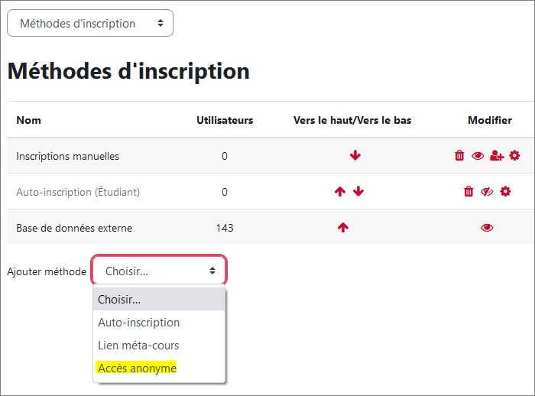This screenshot has width=535, height=396.
Task: Hide Inscriptions manuelles via eye icon
Action: [x=478, y=156]
